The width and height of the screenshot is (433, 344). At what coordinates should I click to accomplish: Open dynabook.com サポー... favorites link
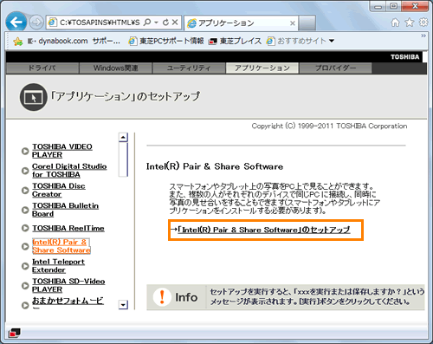pos(74,41)
